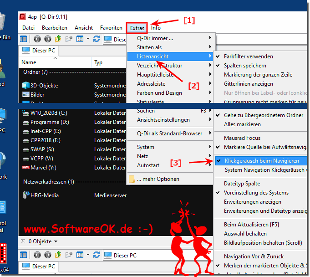This screenshot has width=310, height=277.
Task: Open the Extras menu
Action: tap(137, 28)
